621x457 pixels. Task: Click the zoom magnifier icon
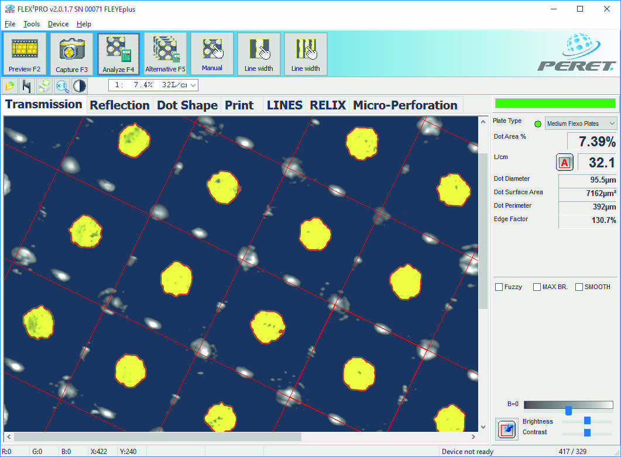pos(62,86)
